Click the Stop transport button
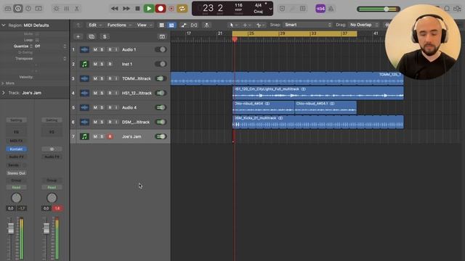Screen dimensions: 465x261 (x=137, y=9)
